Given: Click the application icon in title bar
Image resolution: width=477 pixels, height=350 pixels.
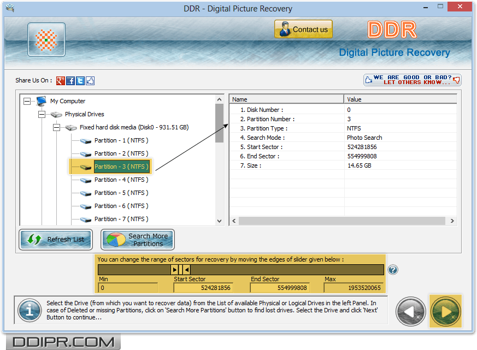Looking at the screenshot, I should (10, 7).
